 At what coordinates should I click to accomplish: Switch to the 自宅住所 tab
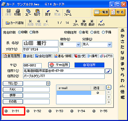tap(12, 56)
